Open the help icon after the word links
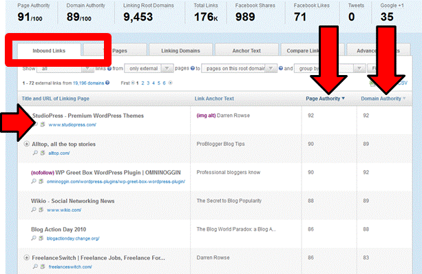Viewport: 422px width, 274px height. pyautogui.click(x=109, y=69)
